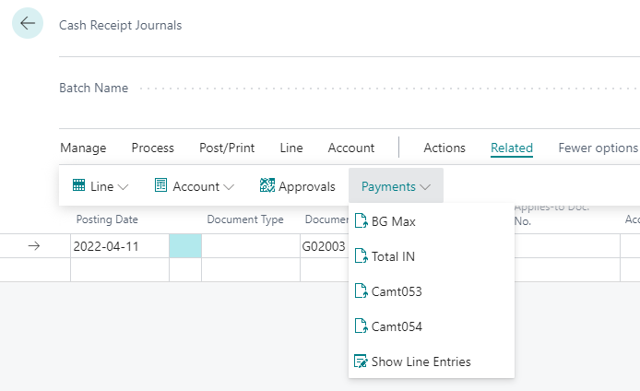Image resolution: width=640 pixels, height=391 pixels.
Task: Click the Batch Name field label
Action: point(94,88)
